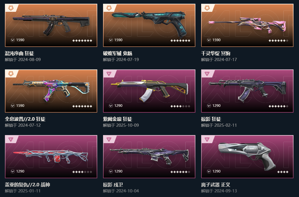
Task: Click the four level diamonds on 离子武器 正义
Action: (283, 172)
